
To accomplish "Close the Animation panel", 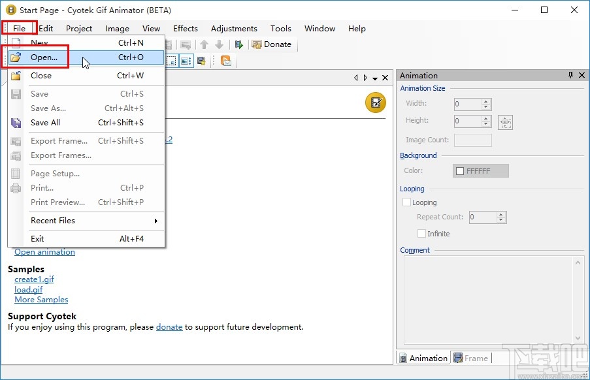I will click(x=582, y=75).
